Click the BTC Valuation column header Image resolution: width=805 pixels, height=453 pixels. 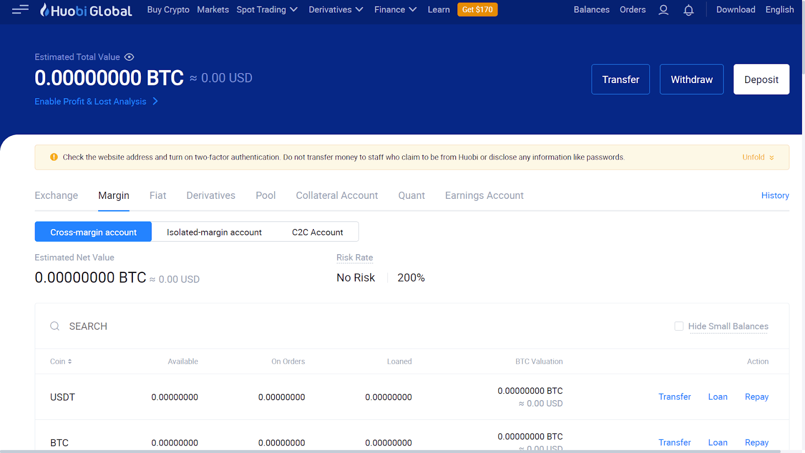(x=539, y=361)
